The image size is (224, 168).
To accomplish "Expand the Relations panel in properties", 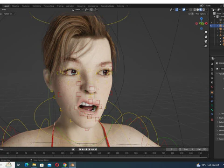I will 217,118.
